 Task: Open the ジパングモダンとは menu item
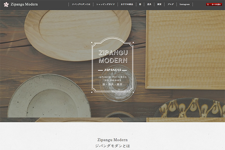point(81,4)
